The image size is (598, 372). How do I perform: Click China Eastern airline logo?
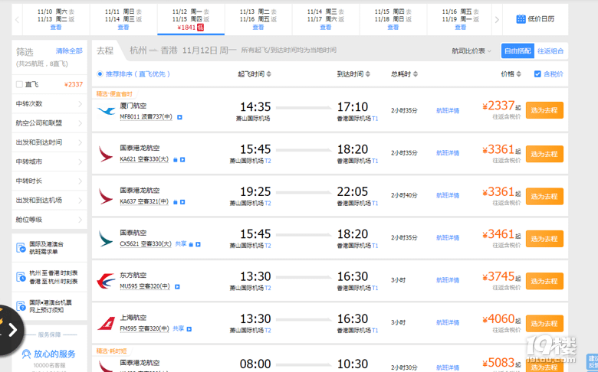click(106, 281)
